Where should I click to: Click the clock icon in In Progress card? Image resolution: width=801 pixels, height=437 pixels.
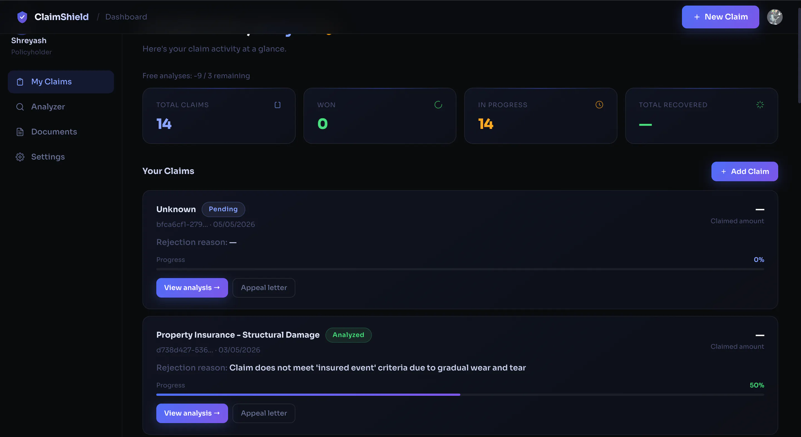coord(599,105)
